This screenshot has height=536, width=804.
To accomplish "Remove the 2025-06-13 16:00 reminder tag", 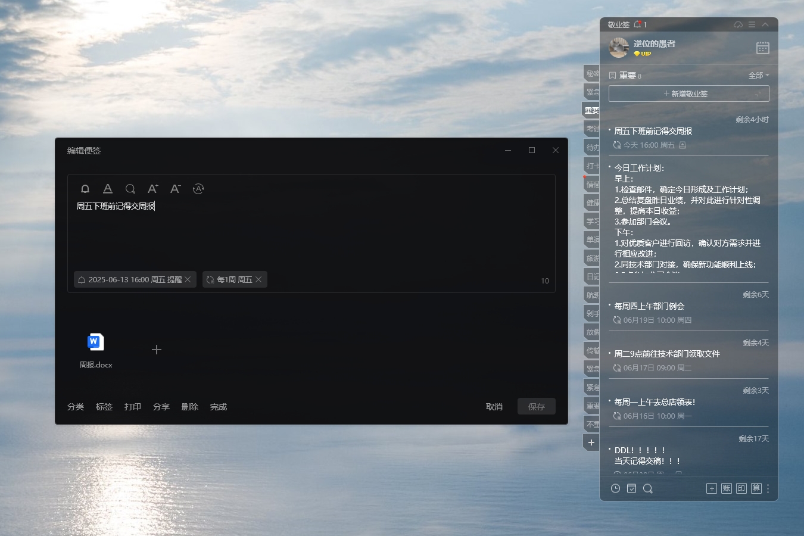I will [x=188, y=279].
